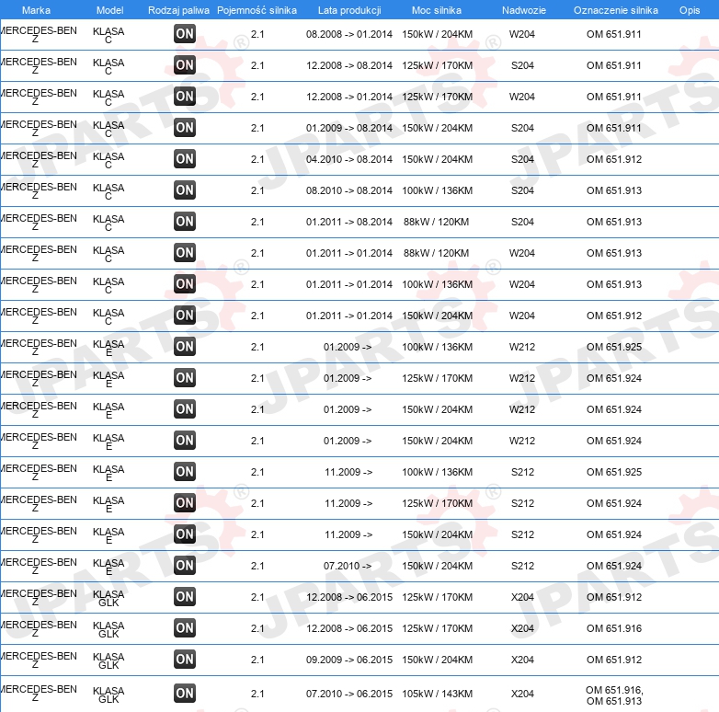Click S204 body cell in 08.2010 row
719x712 pixels.
tap(522, 189)
